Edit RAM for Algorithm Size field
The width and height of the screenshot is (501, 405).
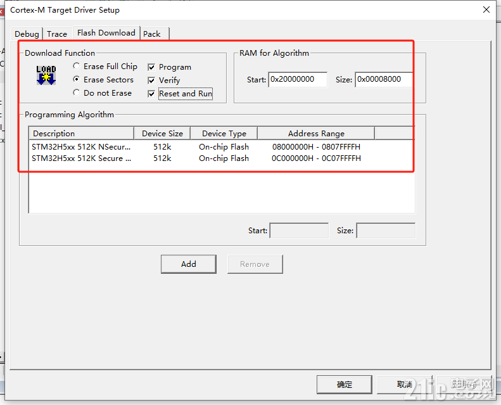coord(384,80)
